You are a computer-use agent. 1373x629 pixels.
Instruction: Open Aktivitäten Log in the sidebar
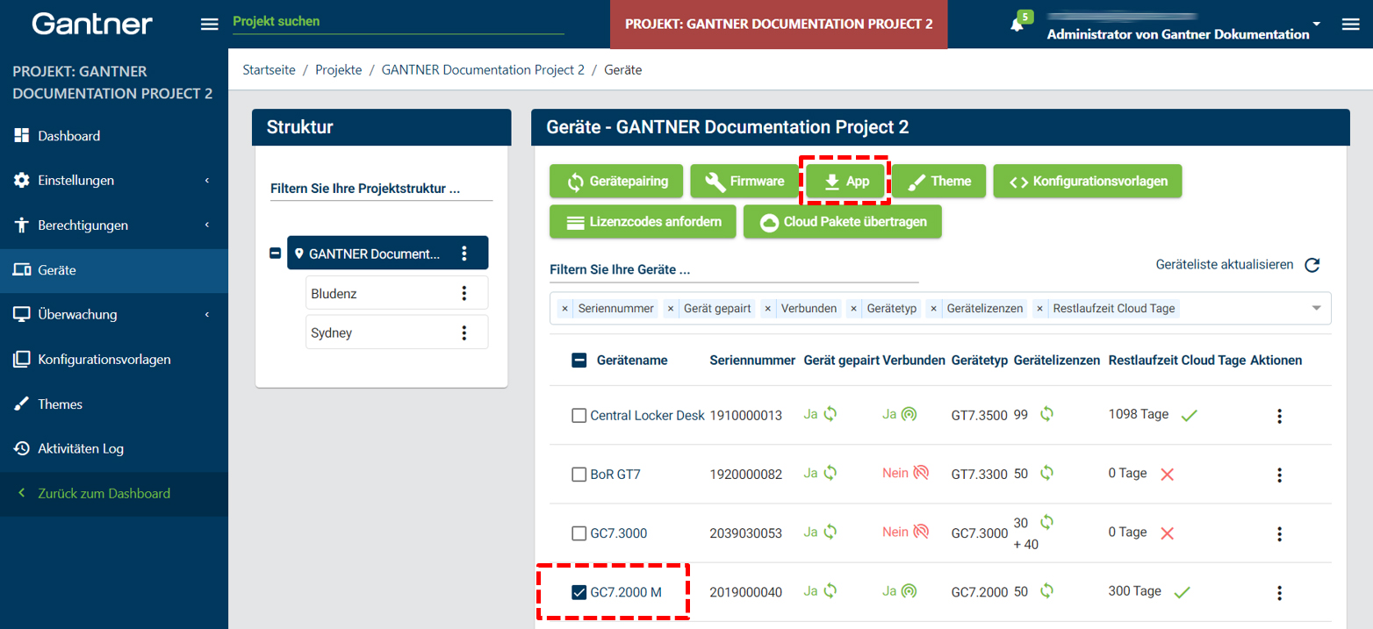pos(114,448)
